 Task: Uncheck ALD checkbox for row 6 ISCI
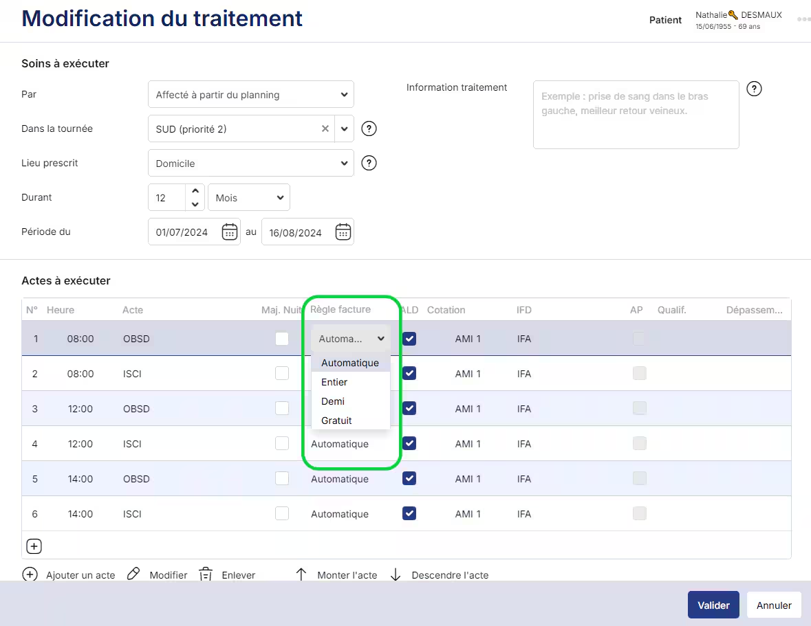coord(409,513)
